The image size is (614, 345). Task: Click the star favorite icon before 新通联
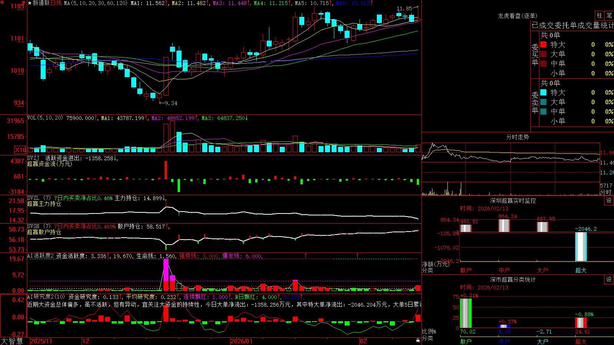click(x=30, y=3)
